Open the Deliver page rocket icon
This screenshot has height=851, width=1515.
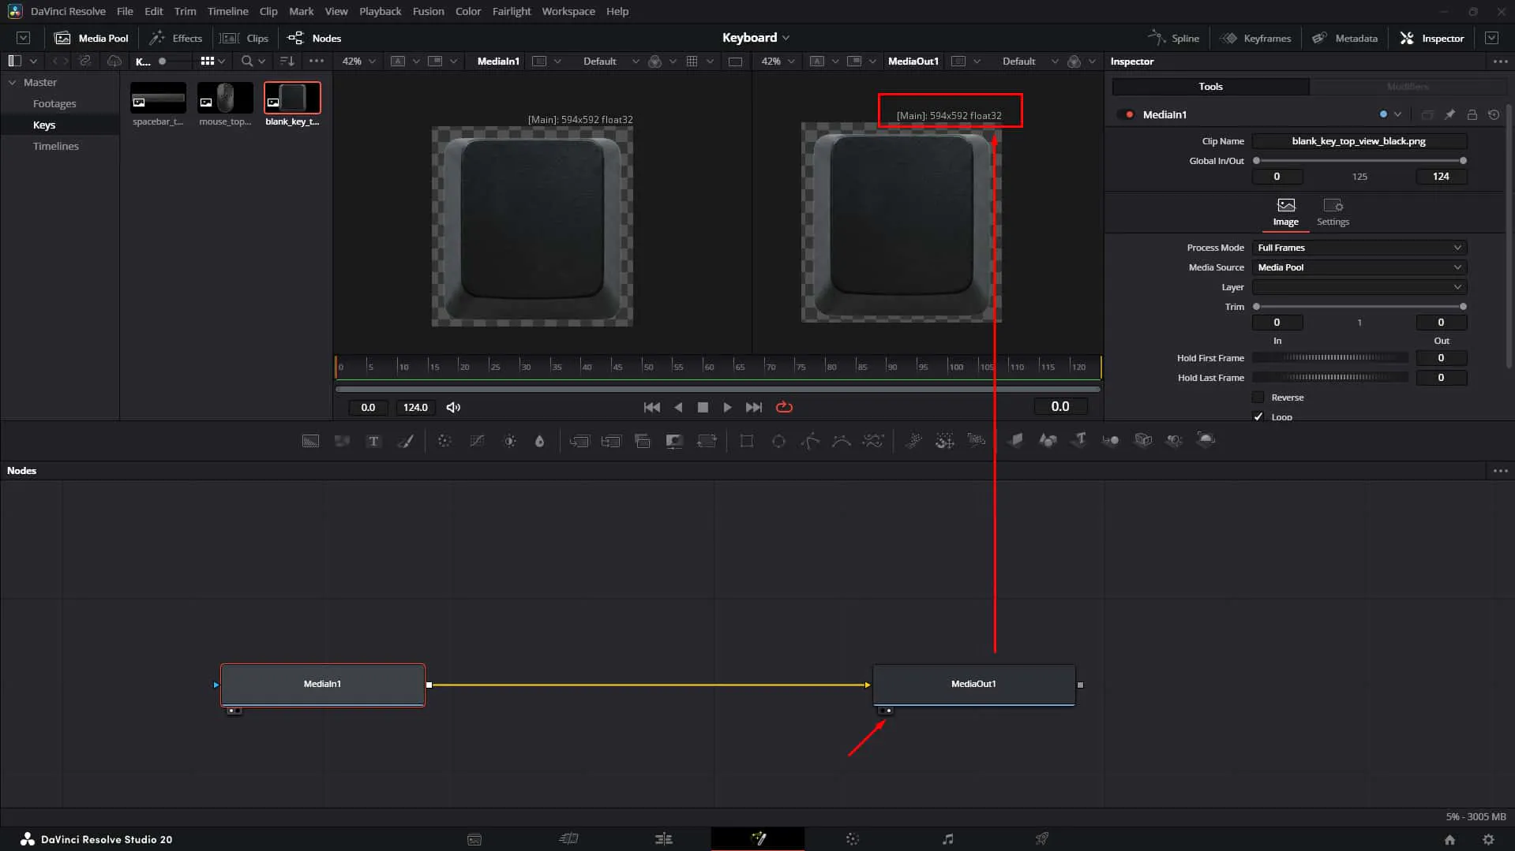pos(1042,839)
